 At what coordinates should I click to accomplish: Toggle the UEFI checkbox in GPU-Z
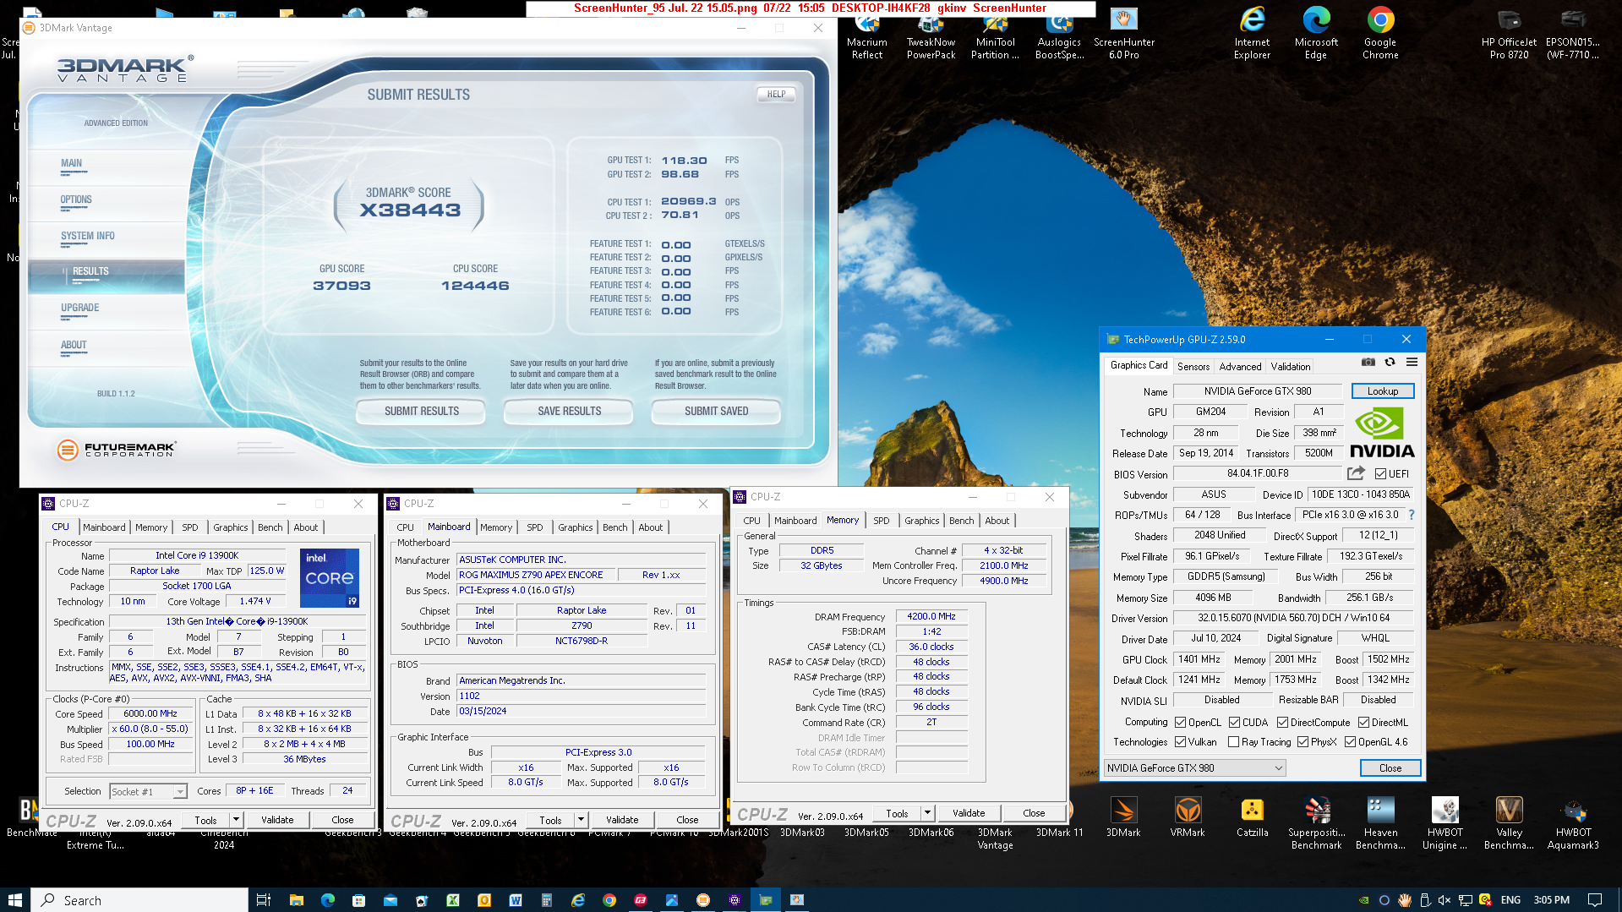[x=1380, y=474]
